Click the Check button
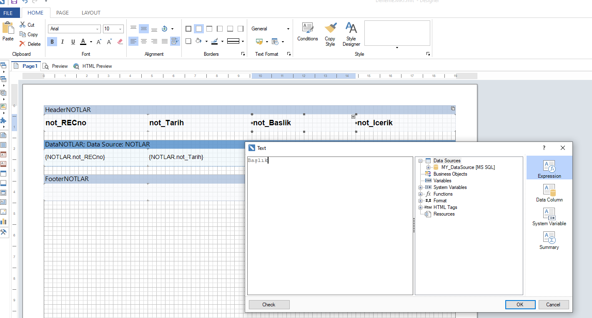Screen dimensions: 592x318 (x=269, y=305)
